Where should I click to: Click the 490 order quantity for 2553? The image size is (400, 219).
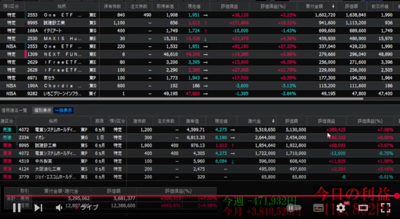tap(147, 15)
